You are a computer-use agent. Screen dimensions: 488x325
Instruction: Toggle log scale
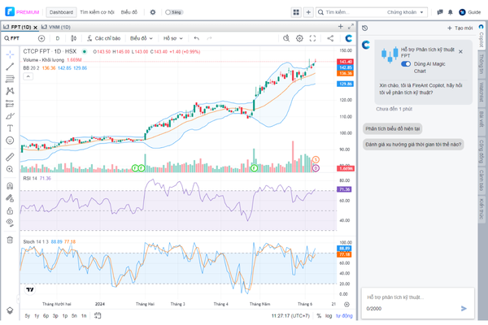tap(329, 316)
